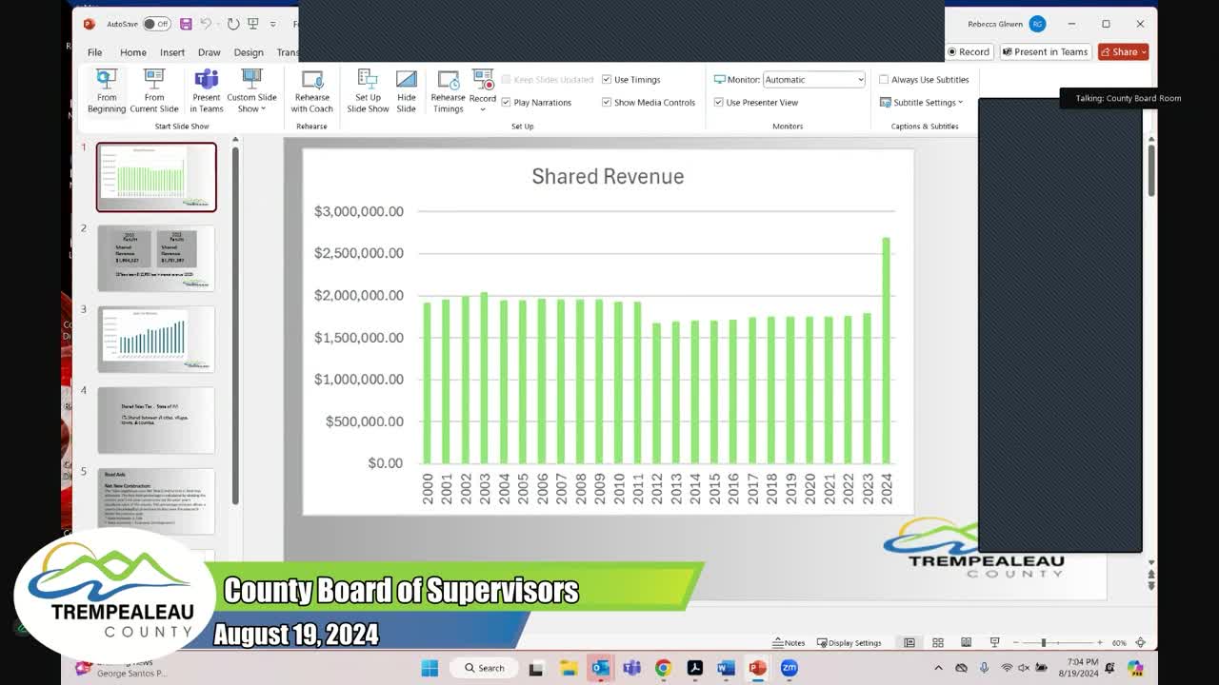This screenshot has width=1219, height=685.
Task: Uncheck the Use Timings checkbox
Action: pyautogui.click(x=607, y=80)
